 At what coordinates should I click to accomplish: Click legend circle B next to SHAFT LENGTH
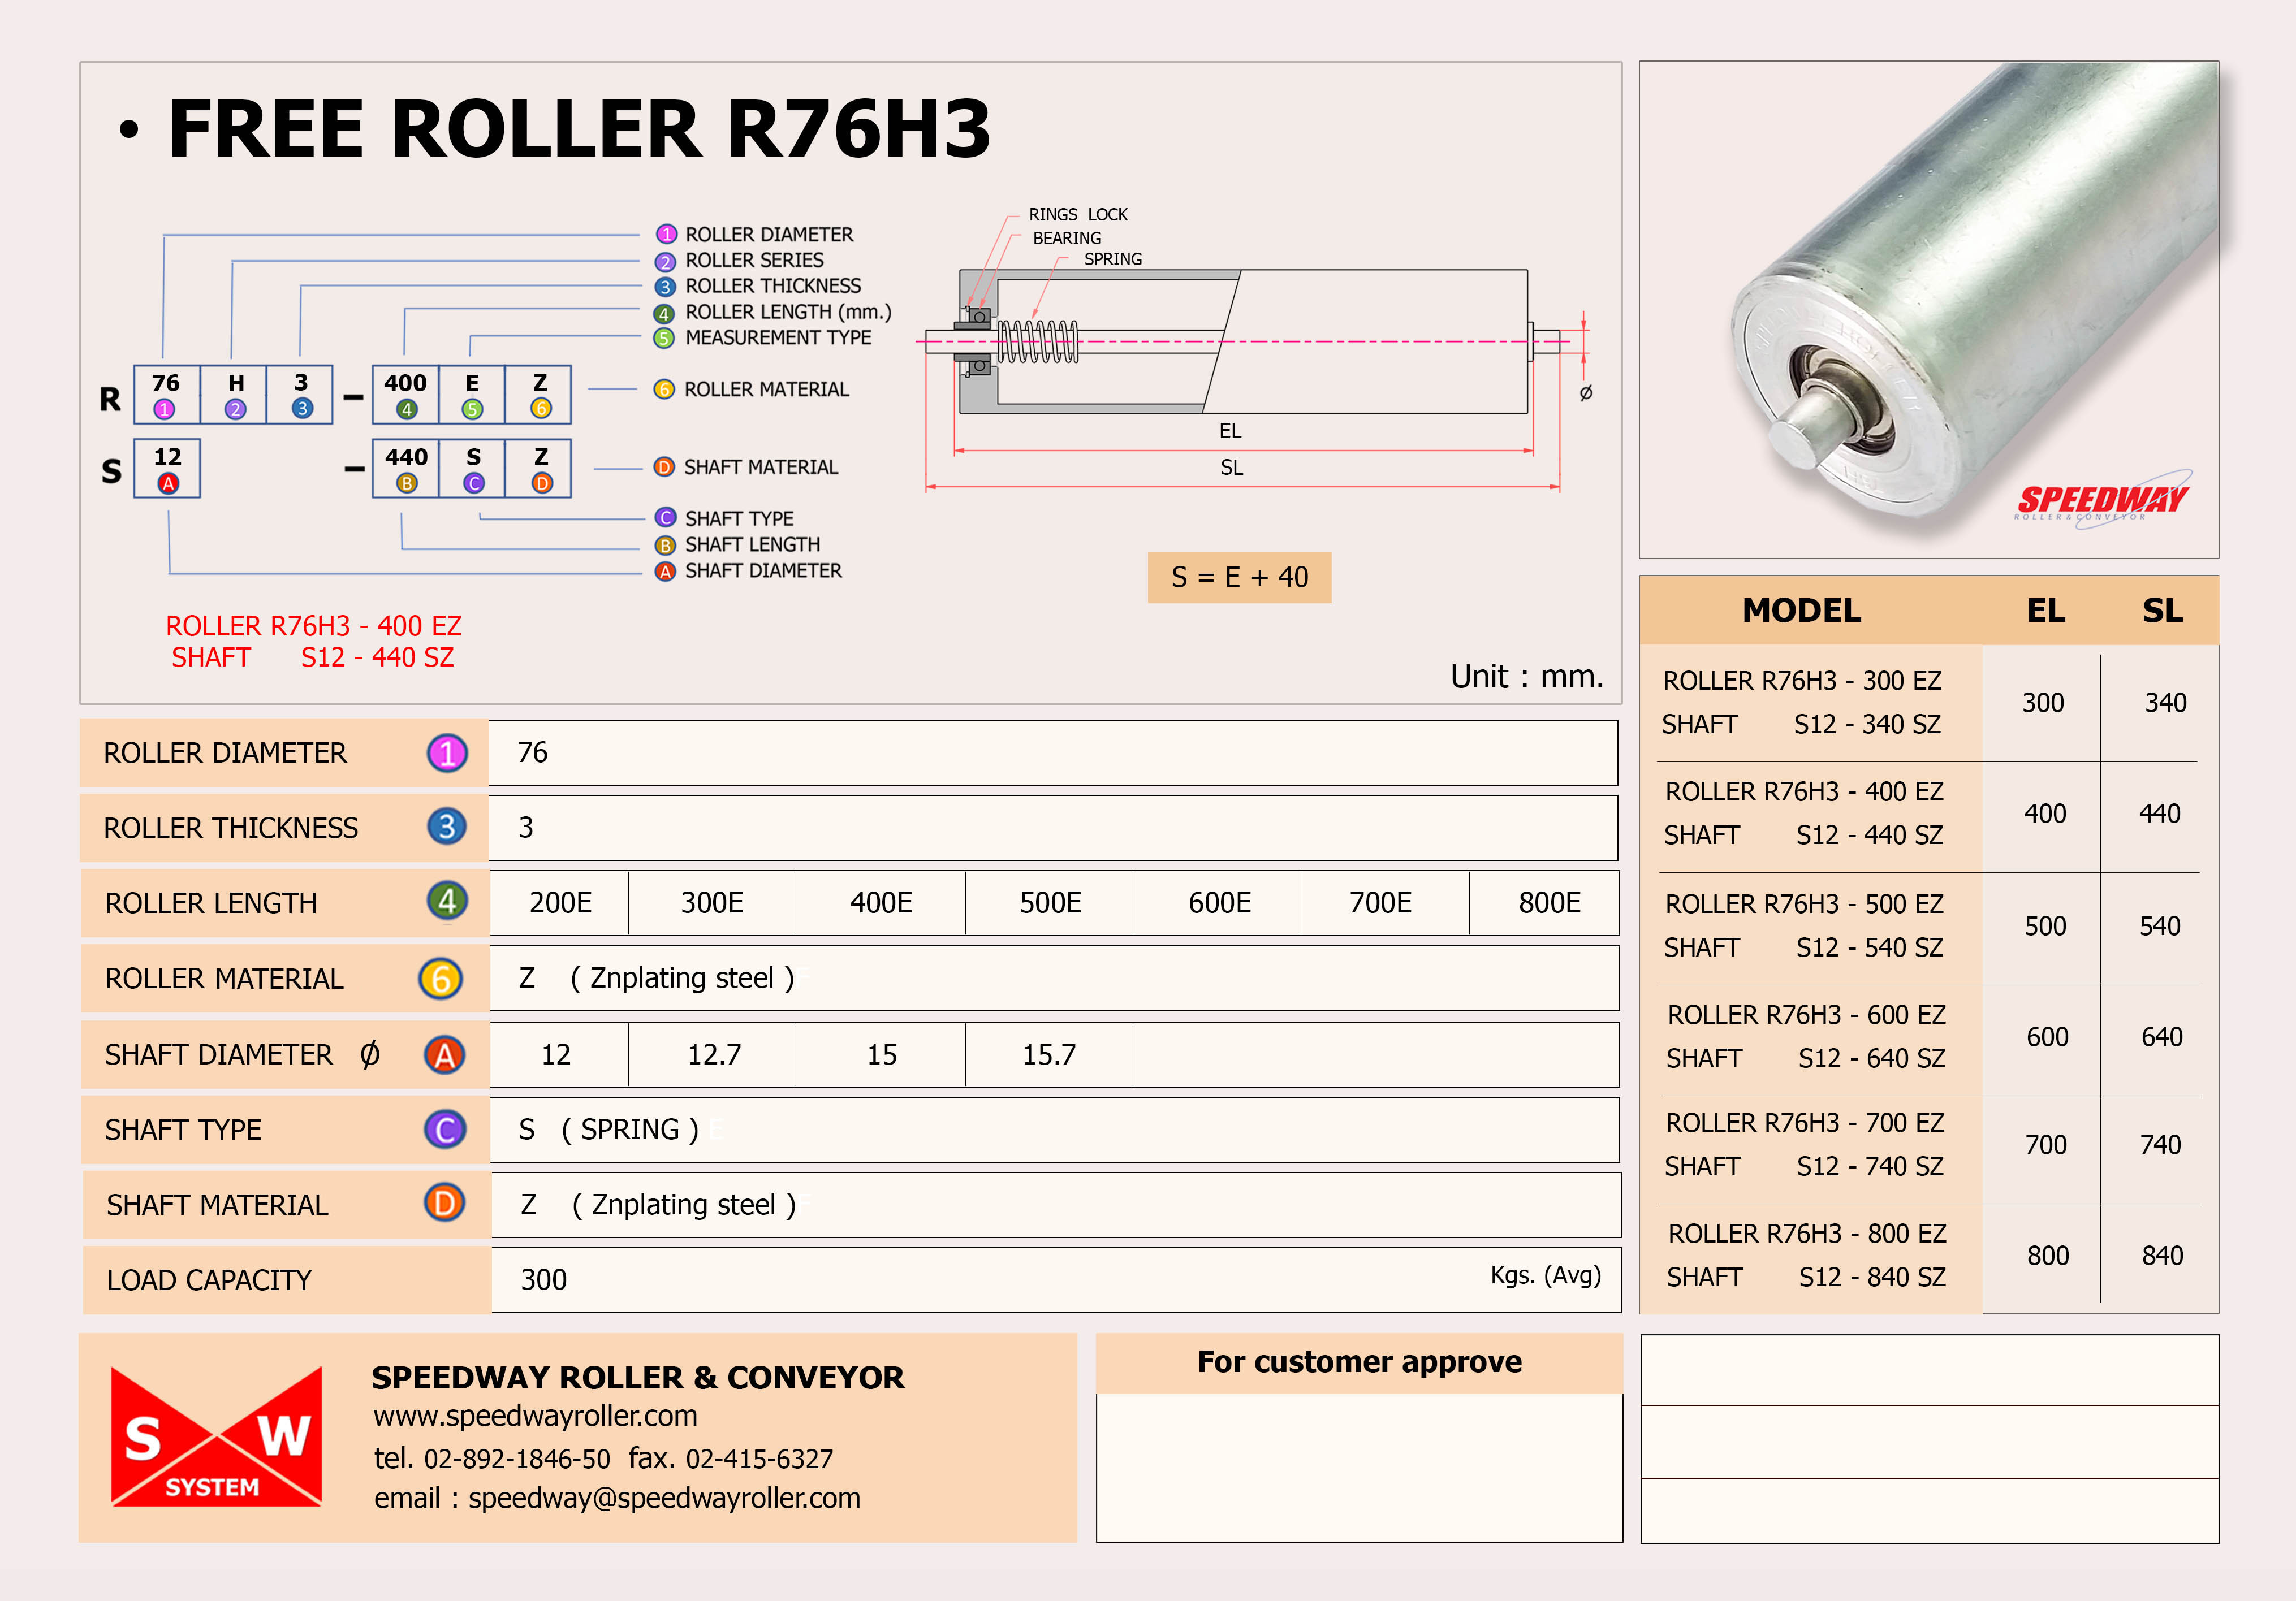click(x=666, y=546)
